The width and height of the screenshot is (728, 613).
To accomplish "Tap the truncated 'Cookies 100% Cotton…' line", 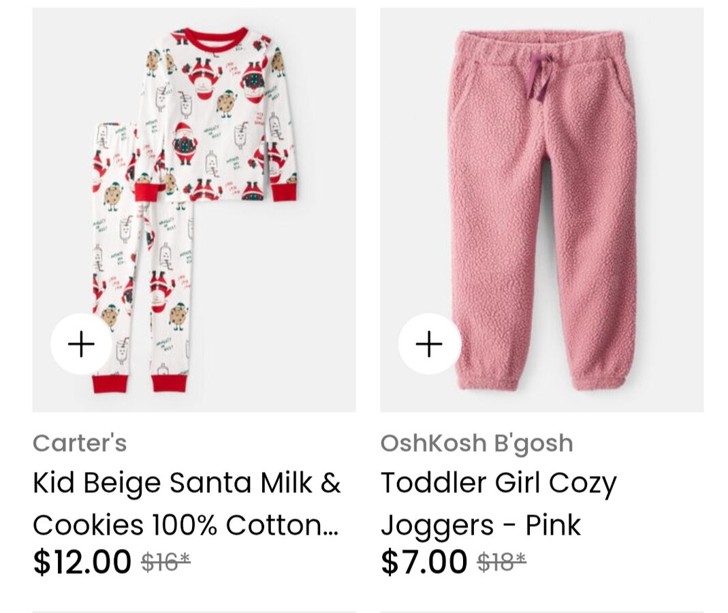I will click(x=185, y=525).
